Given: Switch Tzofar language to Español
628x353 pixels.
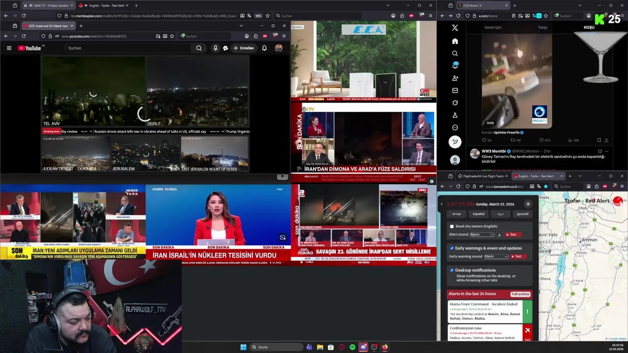Looking at the screenshot, I should pos(478,214).
